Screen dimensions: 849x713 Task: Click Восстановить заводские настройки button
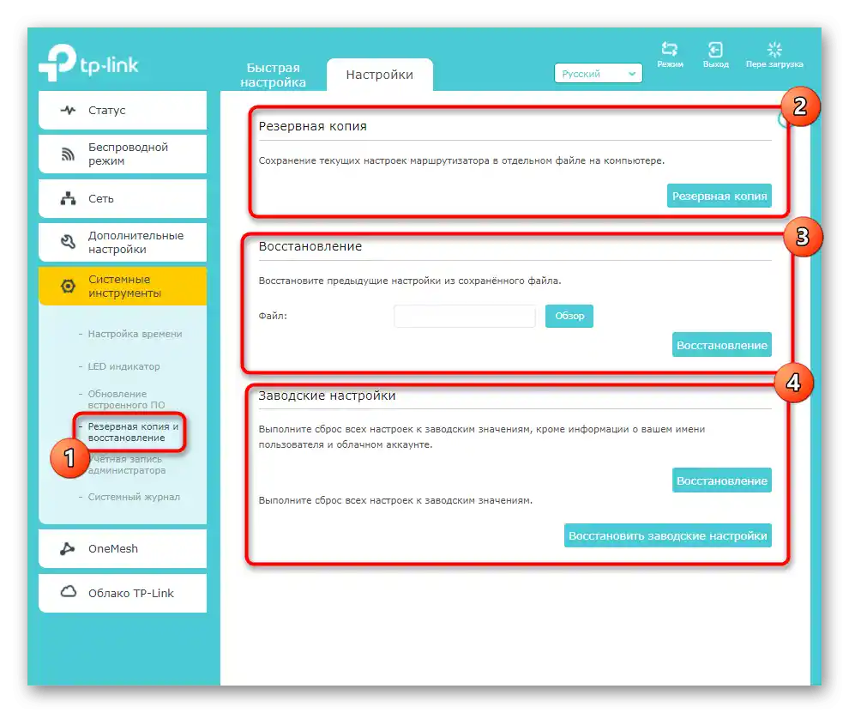click(667, 535)
